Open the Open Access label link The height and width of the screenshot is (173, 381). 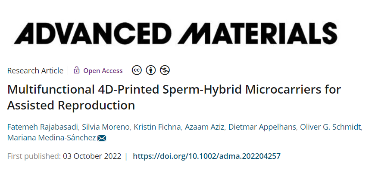tap(103, 71)
